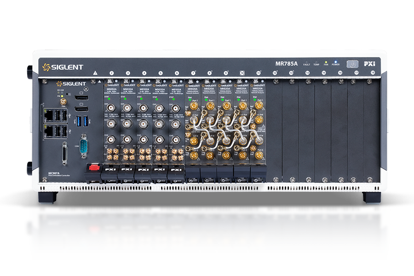Select the slot 18 number marker
The image size is (414, 276).
373,73
